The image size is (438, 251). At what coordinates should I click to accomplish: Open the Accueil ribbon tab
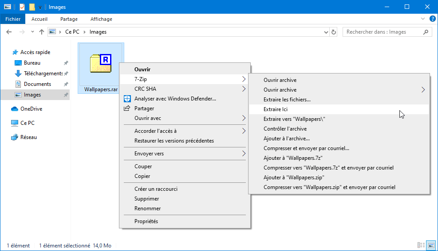(39, 19)
